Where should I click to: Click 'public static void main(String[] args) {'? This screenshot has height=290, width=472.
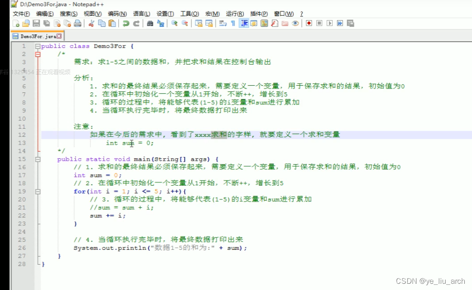point(138,159)
